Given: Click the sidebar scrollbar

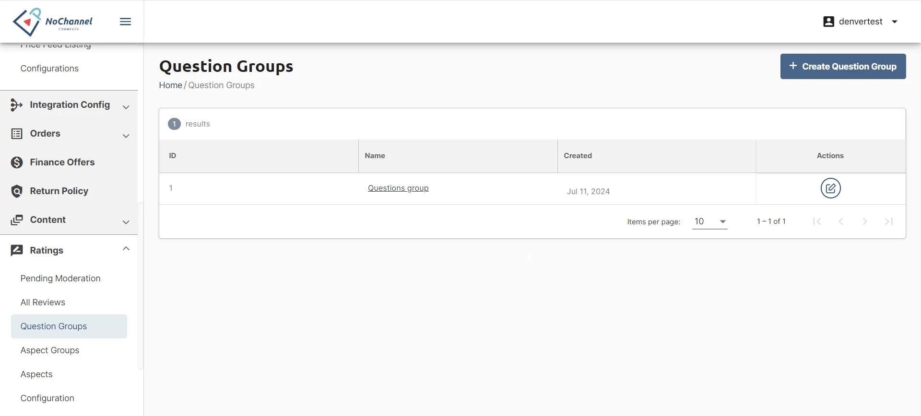Looking at the screenshot, I should (x=141, y=286).
